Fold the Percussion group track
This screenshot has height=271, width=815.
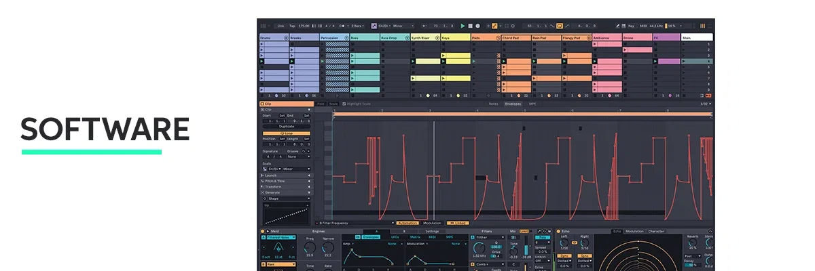click(x=346, y=38)
